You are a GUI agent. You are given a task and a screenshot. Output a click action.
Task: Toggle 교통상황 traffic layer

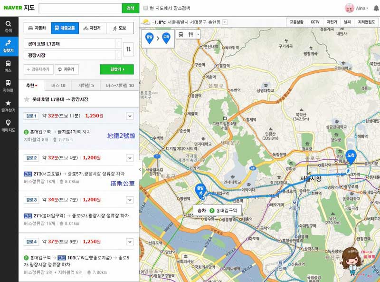point(296,22)
